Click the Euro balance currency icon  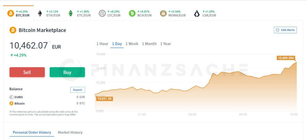[x=11, y=97]
